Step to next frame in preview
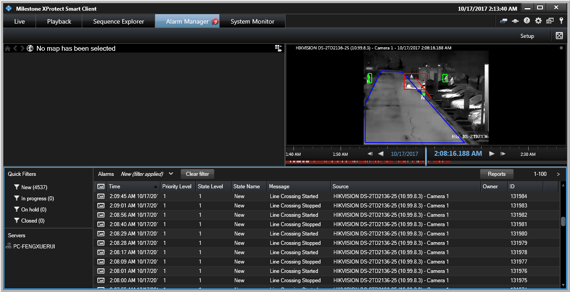This screenshot has height=292, width=570. coord(503,154)
